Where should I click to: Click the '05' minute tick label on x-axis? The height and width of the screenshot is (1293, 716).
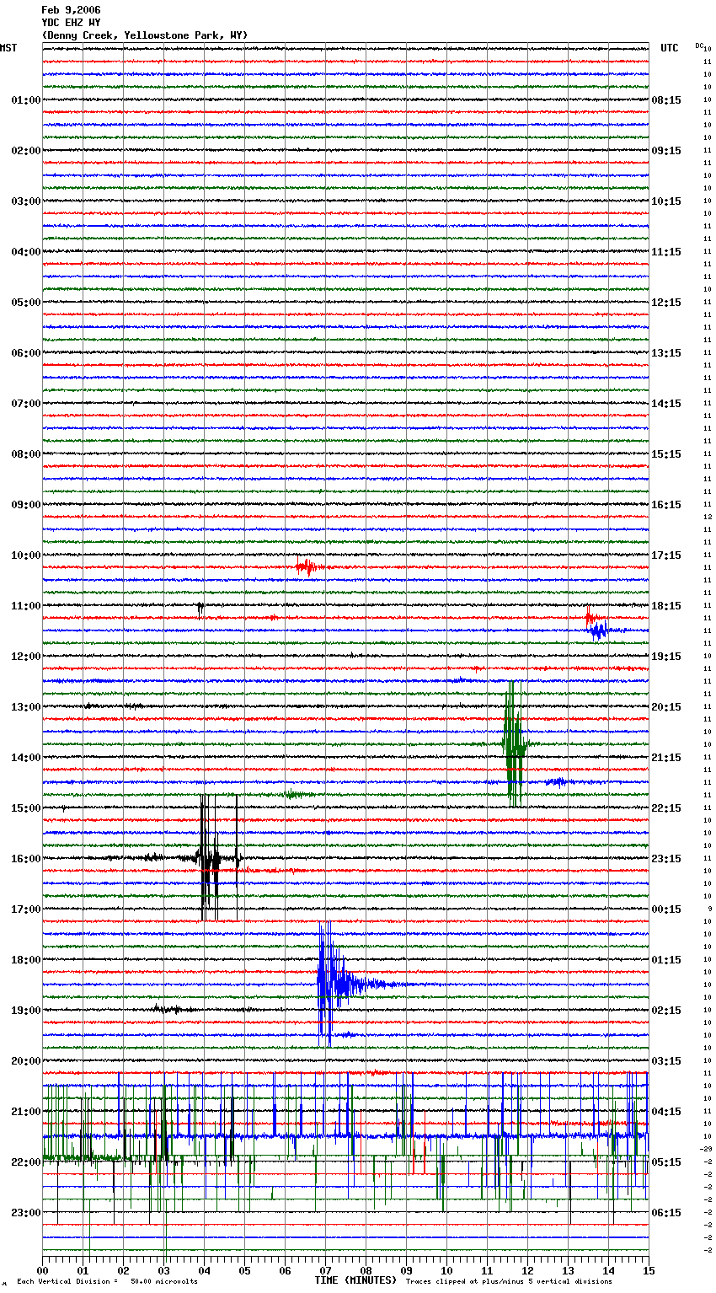244,1270
